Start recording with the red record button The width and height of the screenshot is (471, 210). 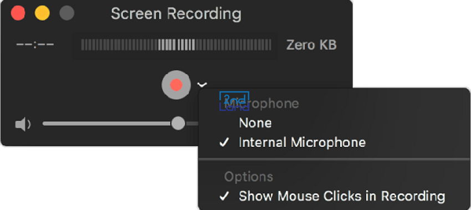coord(176,85)
